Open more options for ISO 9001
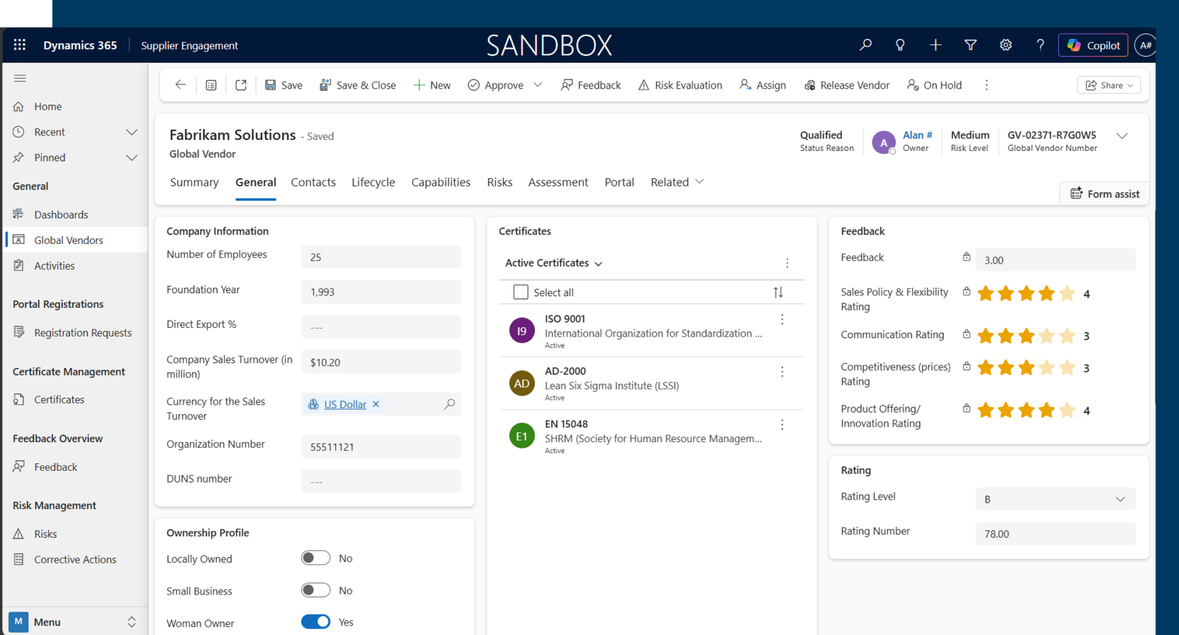This screenshot has width=1179, height=635. point(782,320)
